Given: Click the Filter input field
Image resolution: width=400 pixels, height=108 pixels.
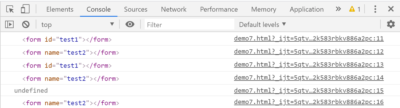Looking at the screenshot, I should click(190, 24).
